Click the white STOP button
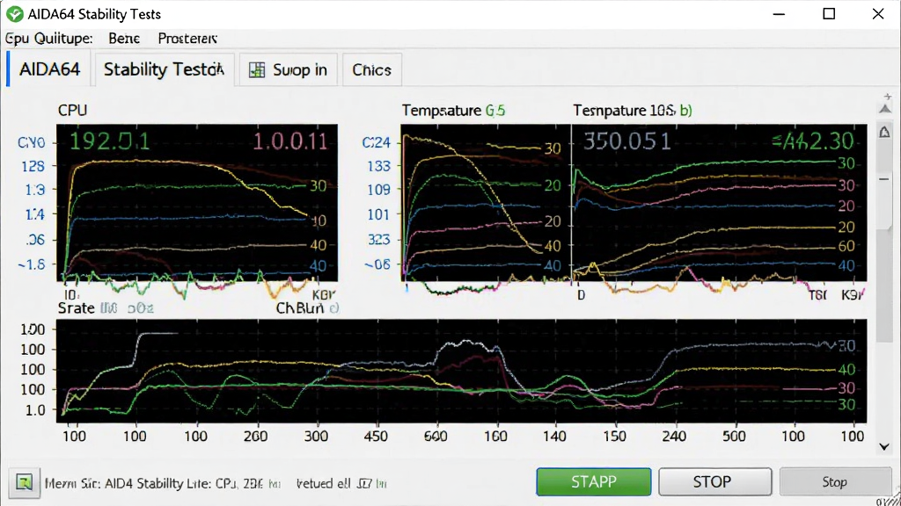This screenshot has width=901, height=506. (x=714, y=481)
